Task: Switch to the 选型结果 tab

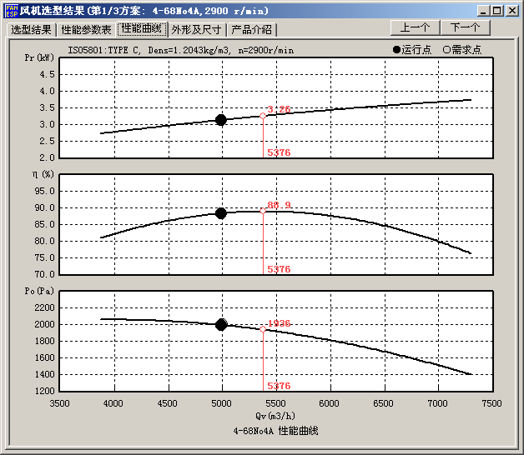Action: [32, 29]
